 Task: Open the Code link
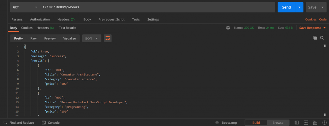323,19
